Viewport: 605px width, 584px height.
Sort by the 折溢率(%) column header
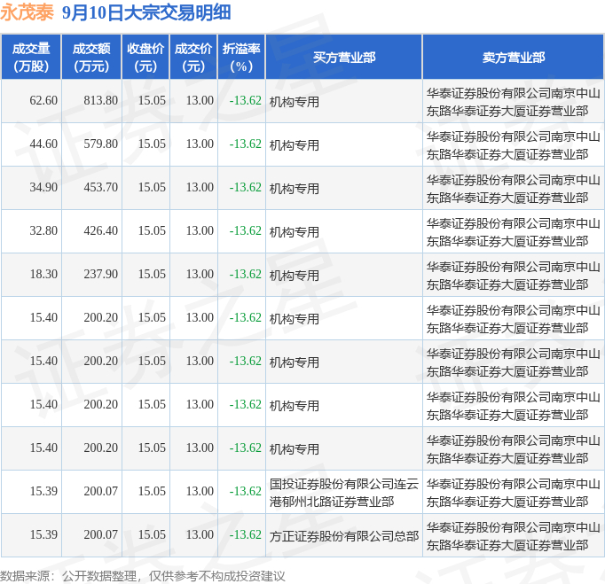click(241, 58)
